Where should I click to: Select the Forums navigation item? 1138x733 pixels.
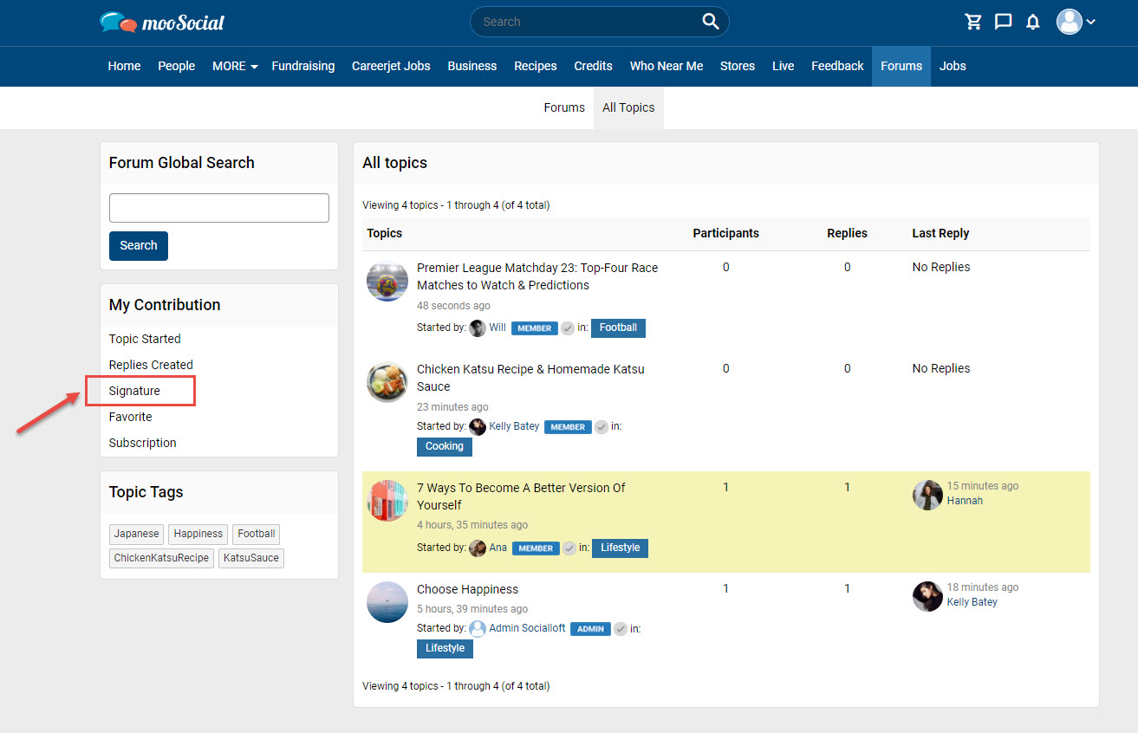[x=901, y=66]
